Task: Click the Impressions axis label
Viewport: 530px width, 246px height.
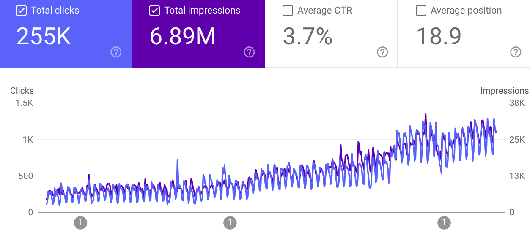Action: pos(505,91)
